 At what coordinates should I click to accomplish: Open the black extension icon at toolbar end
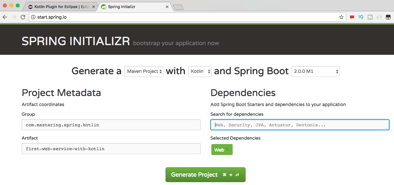point(388,17)
